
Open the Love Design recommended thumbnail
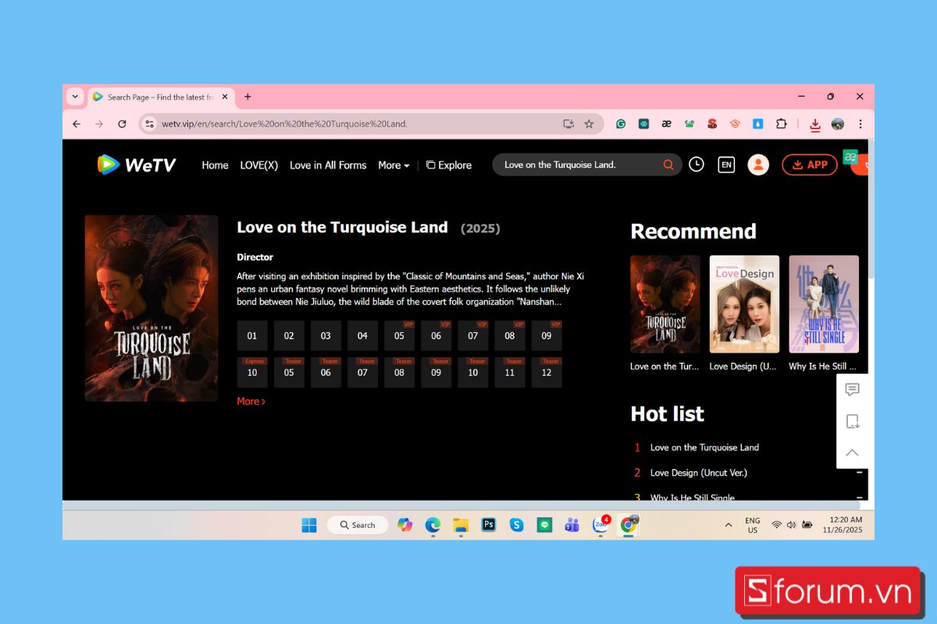point(744,304)
